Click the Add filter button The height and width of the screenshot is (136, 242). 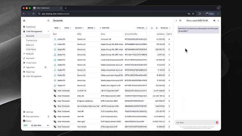(104, 28)
